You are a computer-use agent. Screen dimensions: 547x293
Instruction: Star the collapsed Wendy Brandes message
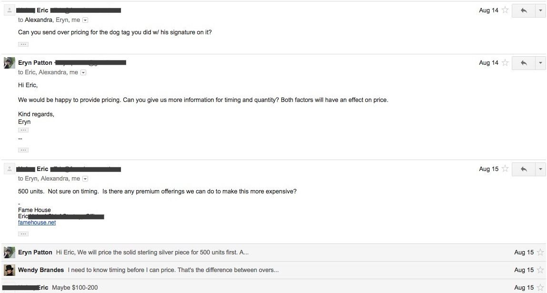point(540,270)
